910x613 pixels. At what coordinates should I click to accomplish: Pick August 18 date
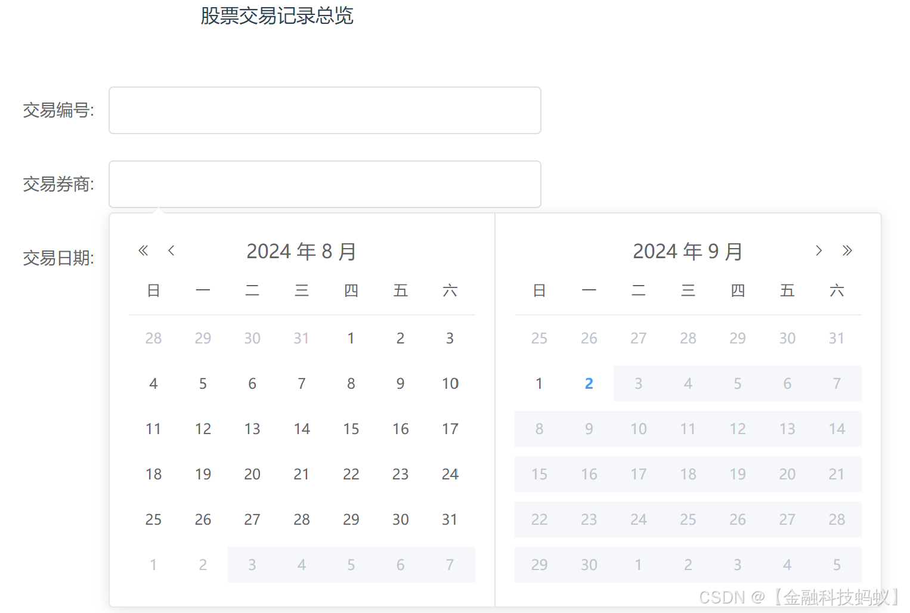coord(153,474)
